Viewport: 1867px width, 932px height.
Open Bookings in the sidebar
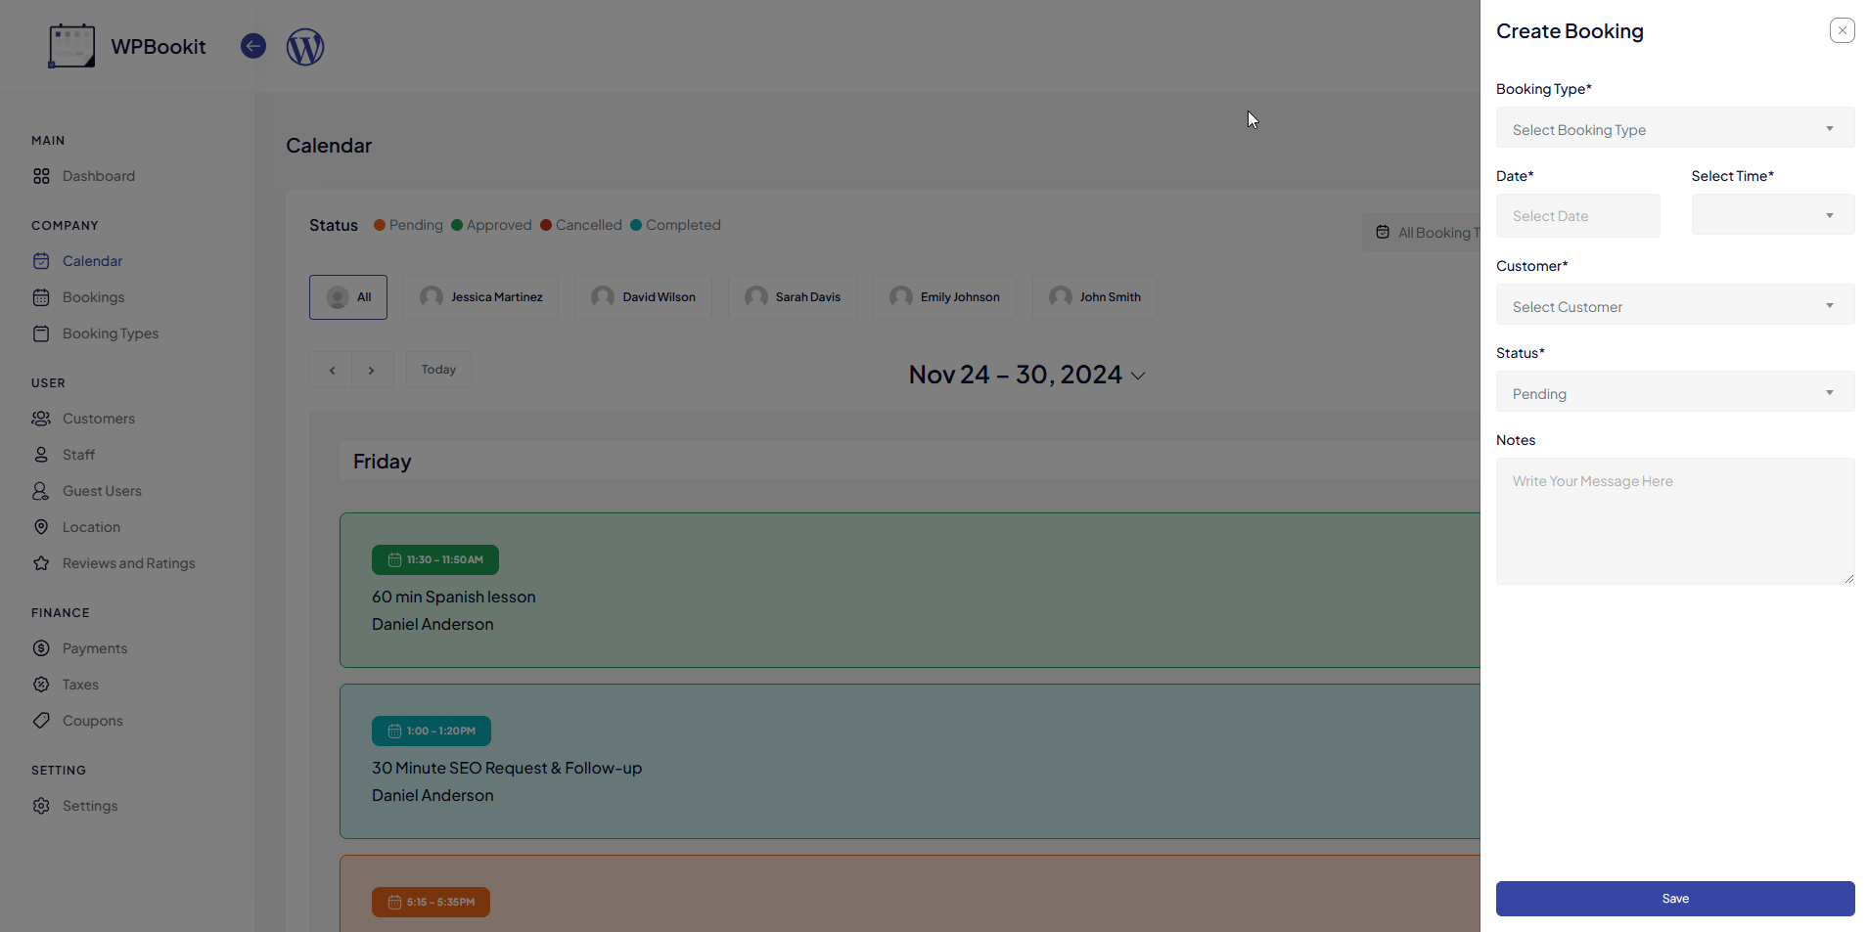click(93, 297)
